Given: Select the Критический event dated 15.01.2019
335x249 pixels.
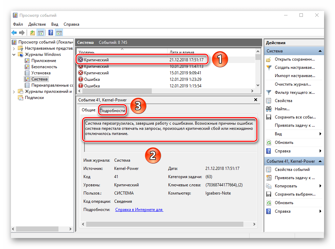Looking at the screenshot, I should 102,73.
